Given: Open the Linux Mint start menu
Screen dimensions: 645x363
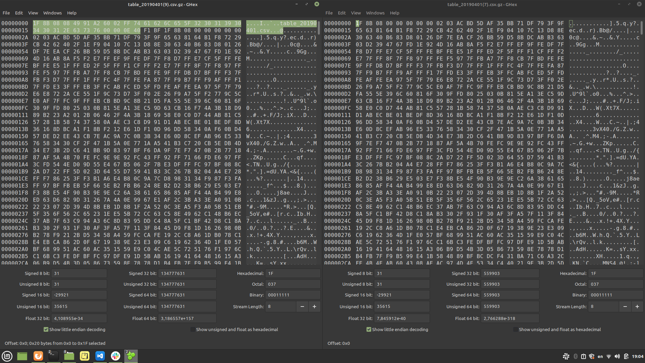Looking at the screenshot, I should coord(7,356).
